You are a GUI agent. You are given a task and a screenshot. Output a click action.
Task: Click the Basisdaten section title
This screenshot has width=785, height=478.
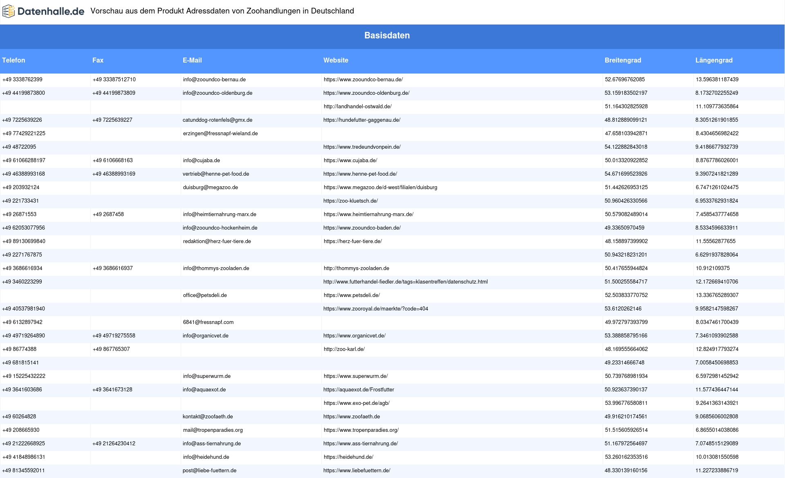pos(387,36)
